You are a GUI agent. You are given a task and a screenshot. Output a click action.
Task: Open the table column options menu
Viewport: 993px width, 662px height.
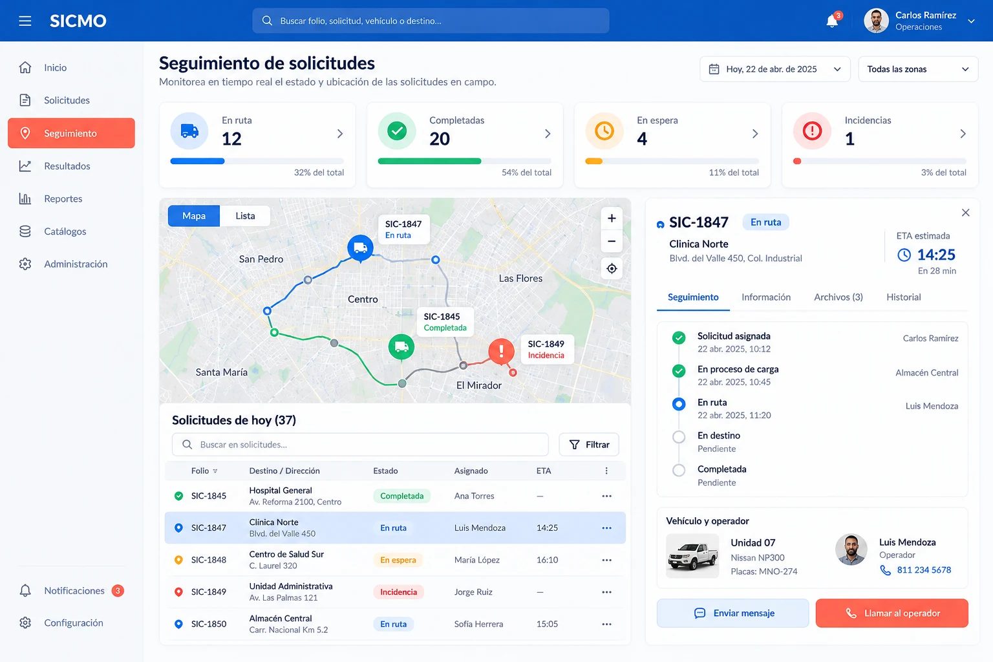coord(606,471)
